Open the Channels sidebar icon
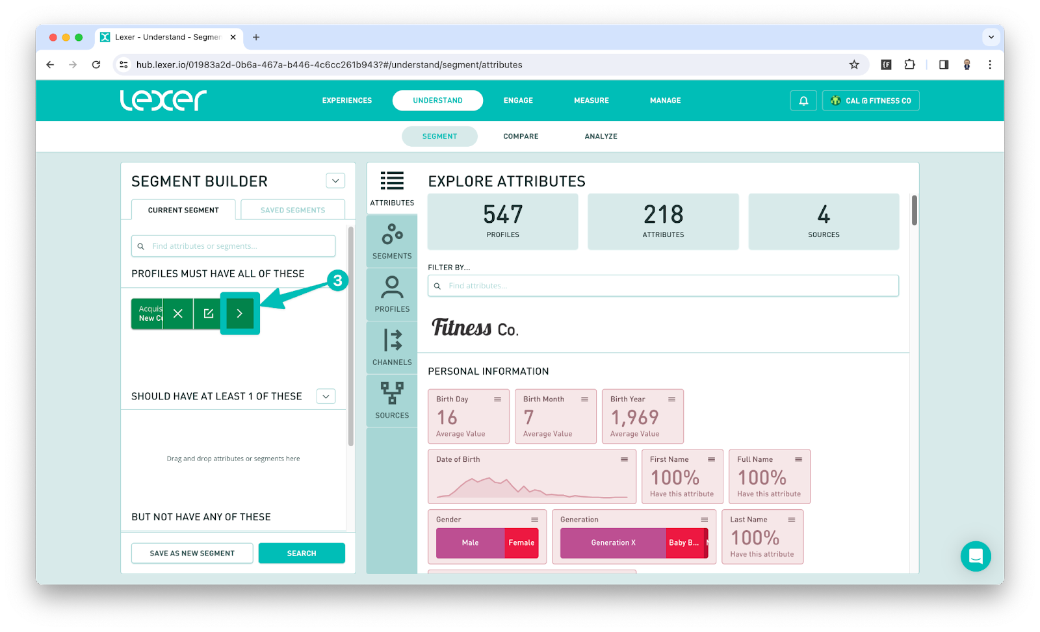 392,348
